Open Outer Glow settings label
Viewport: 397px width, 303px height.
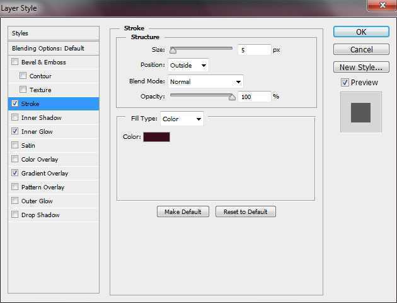(x=37, y=201)
